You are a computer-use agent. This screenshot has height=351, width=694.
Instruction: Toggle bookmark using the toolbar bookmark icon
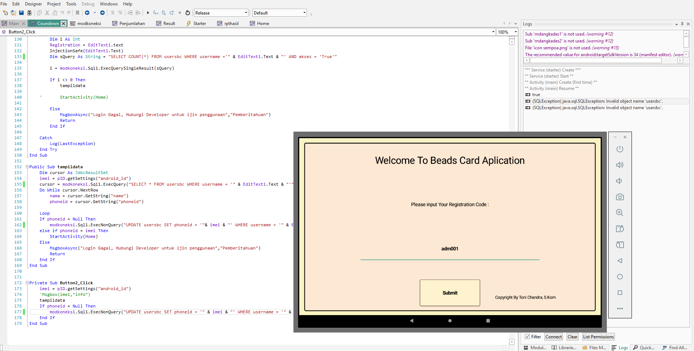(x=77, y=13)
